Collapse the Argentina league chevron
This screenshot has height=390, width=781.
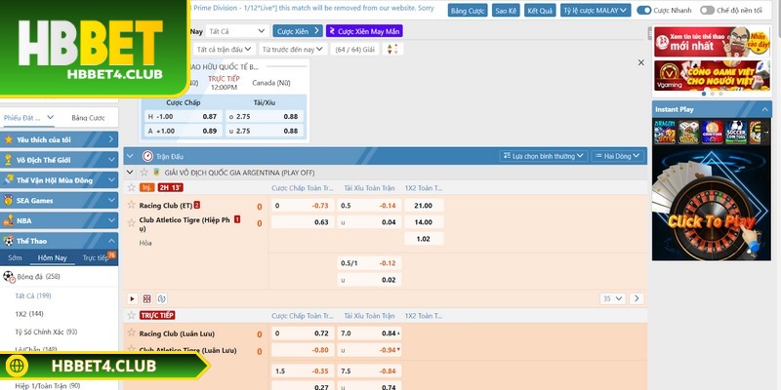pos(130,173)
